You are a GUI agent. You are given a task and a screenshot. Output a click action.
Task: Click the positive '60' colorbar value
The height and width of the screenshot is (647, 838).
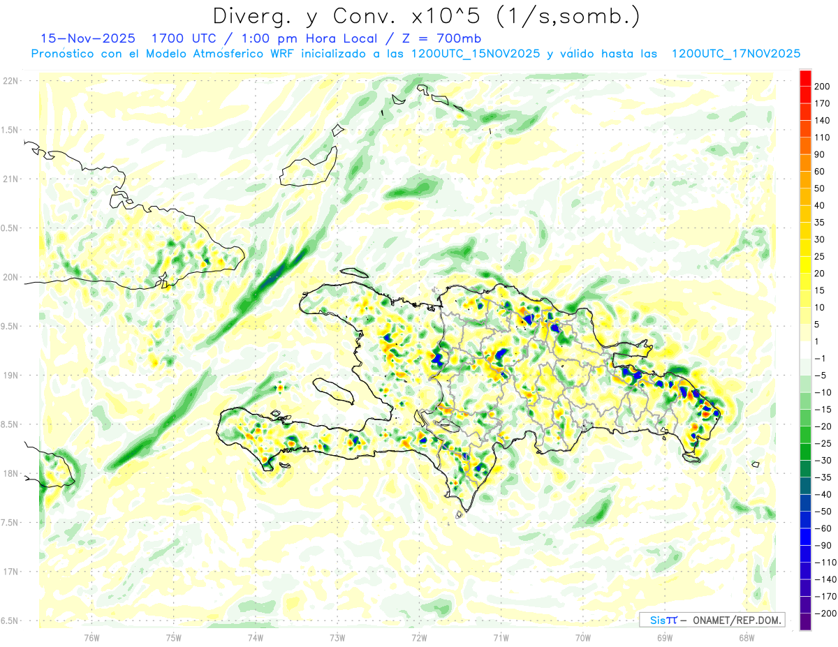[x=821, y=172]
